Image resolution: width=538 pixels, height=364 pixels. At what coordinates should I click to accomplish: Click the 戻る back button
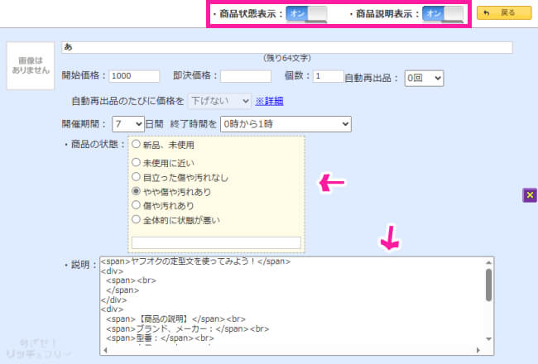pos(503,13)
